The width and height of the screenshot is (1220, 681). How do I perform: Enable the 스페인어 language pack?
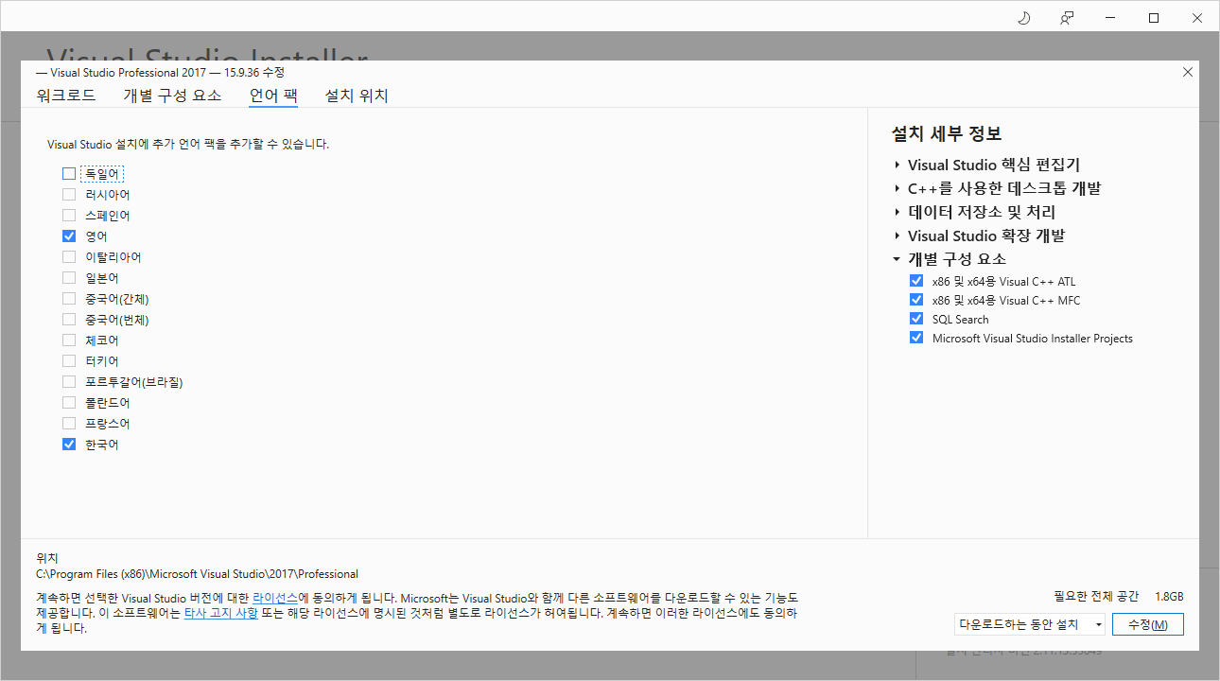pyautogui.click(x=69, y=216)
